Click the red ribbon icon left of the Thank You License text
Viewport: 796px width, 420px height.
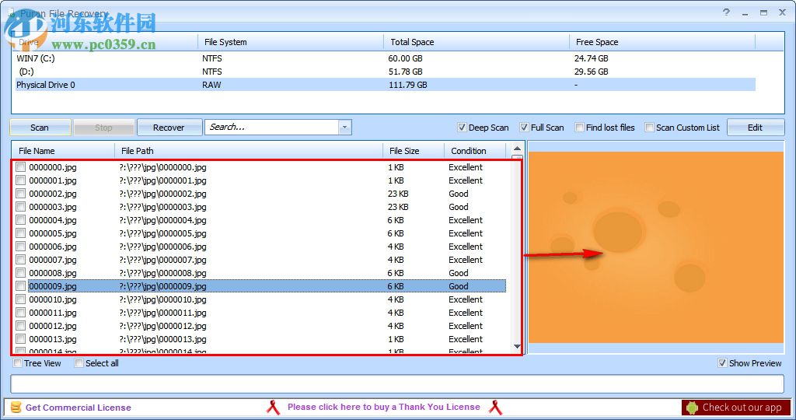(274, 408)
